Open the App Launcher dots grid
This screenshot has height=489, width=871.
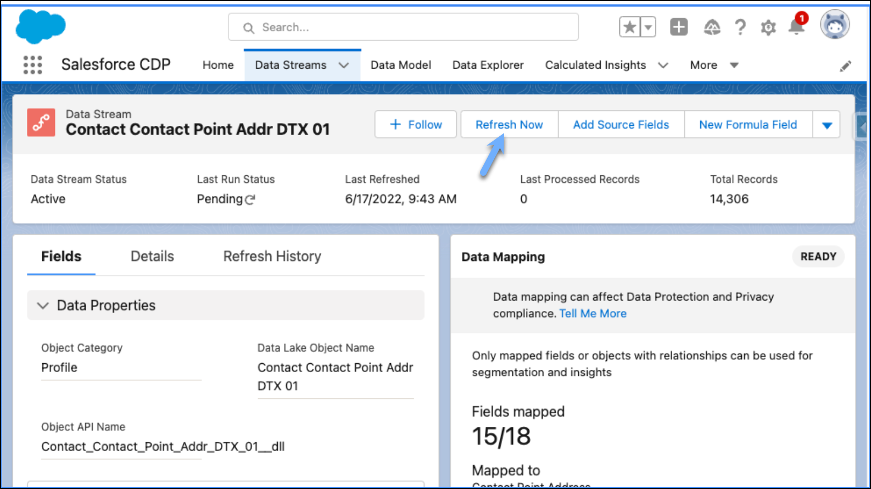pos(32,65)
